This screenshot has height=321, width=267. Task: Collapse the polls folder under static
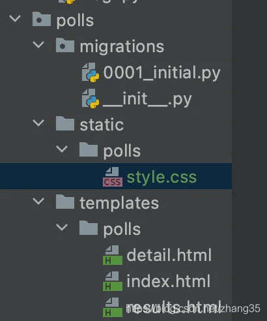(62, 149)
